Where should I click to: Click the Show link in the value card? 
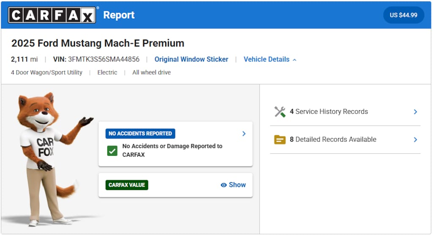237,185
